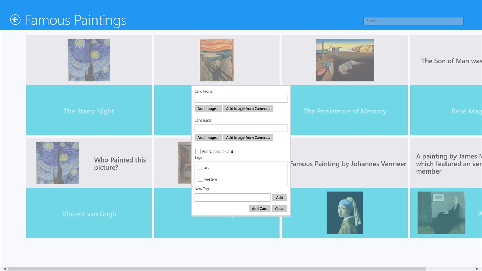Check the western tag
The width and height of the screenshot is (482, 271).
[x=200, y=179]
